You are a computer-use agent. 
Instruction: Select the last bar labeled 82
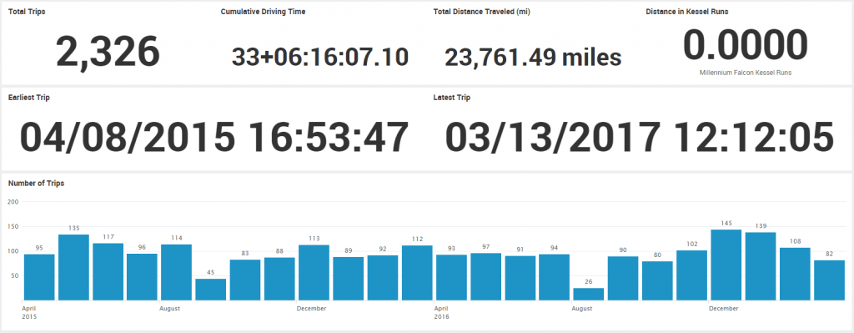pyautogui.click(x=830, y=280)
